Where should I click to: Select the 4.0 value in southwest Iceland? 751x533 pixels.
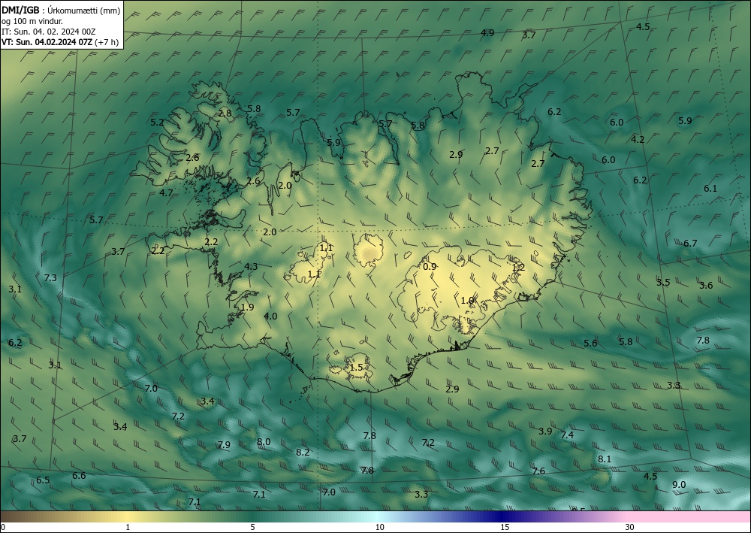click(x=270, y=316)
